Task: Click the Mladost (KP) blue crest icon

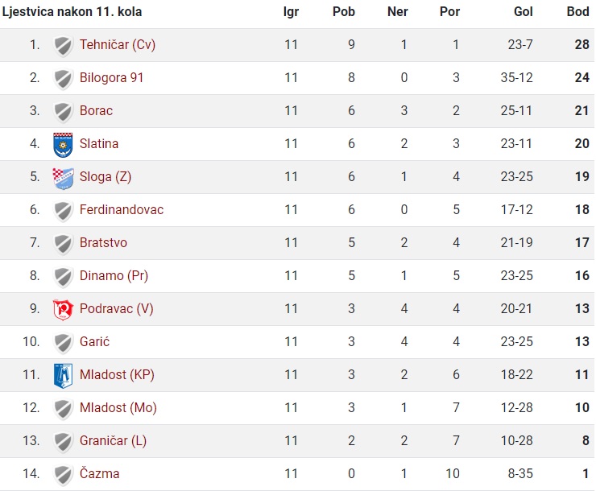Action: 63,376
